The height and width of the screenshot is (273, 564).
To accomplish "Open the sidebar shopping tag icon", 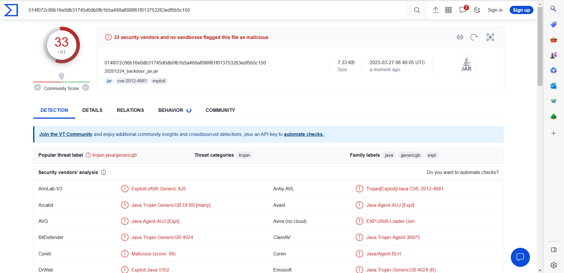I will tap(553, 24).
